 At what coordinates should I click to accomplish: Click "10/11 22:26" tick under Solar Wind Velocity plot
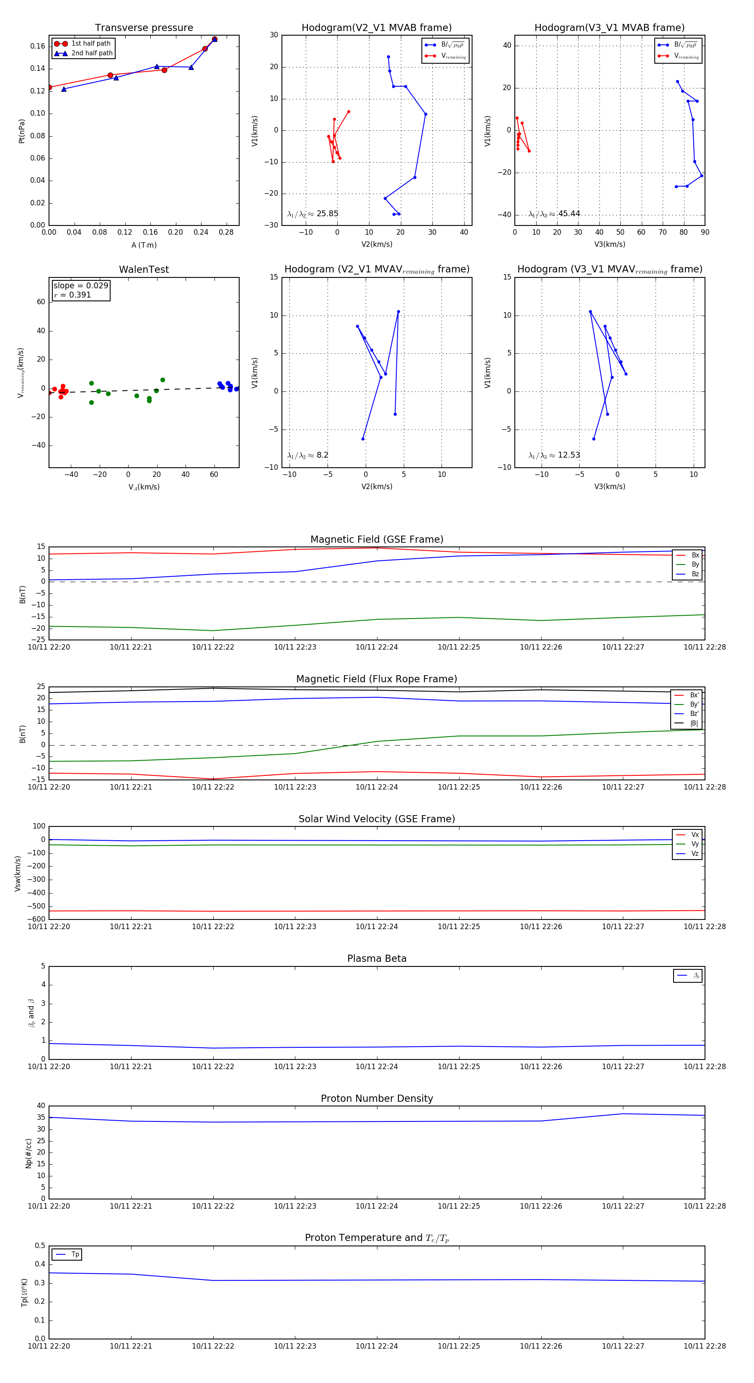(541, 927)
